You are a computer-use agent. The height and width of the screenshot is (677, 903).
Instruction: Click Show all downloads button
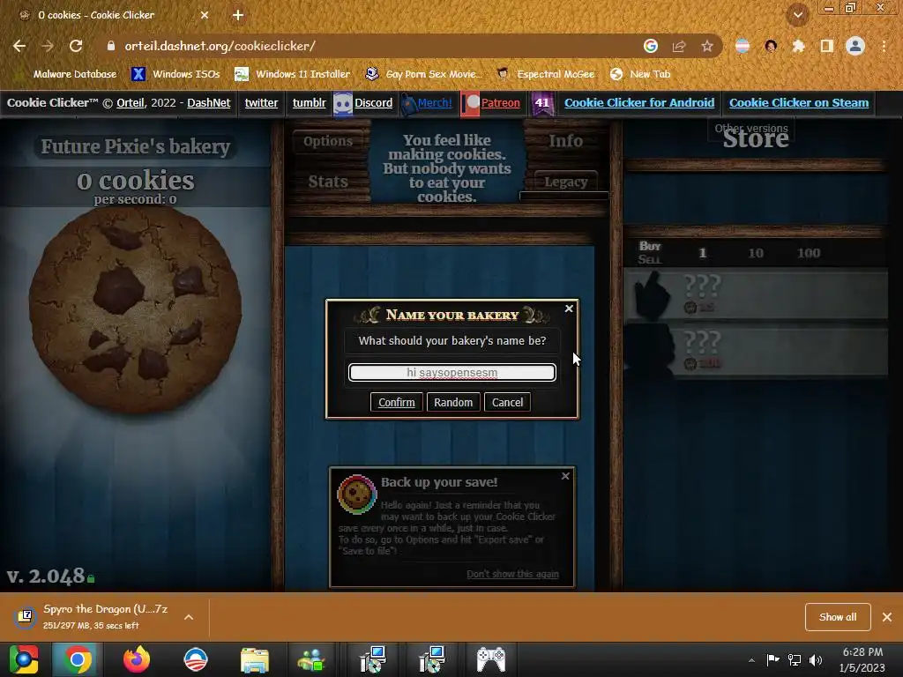pos(838,617)
